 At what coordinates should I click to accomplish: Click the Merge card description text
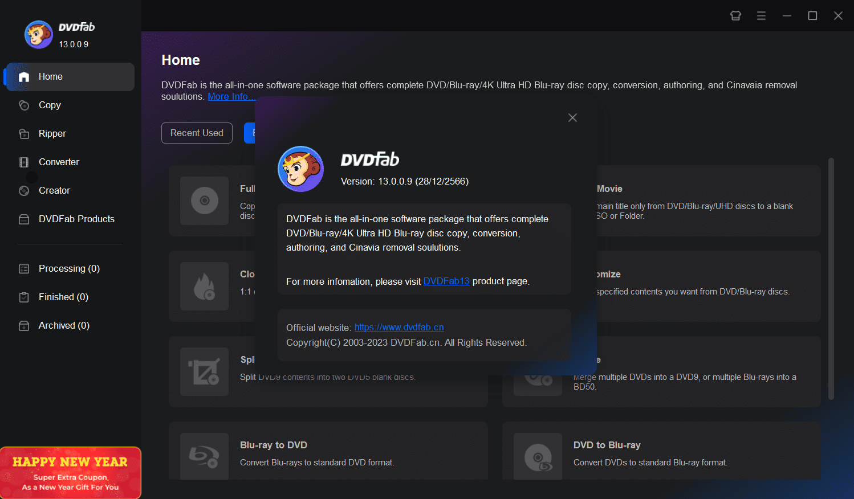pyautogui.click(x=685, y=382)
